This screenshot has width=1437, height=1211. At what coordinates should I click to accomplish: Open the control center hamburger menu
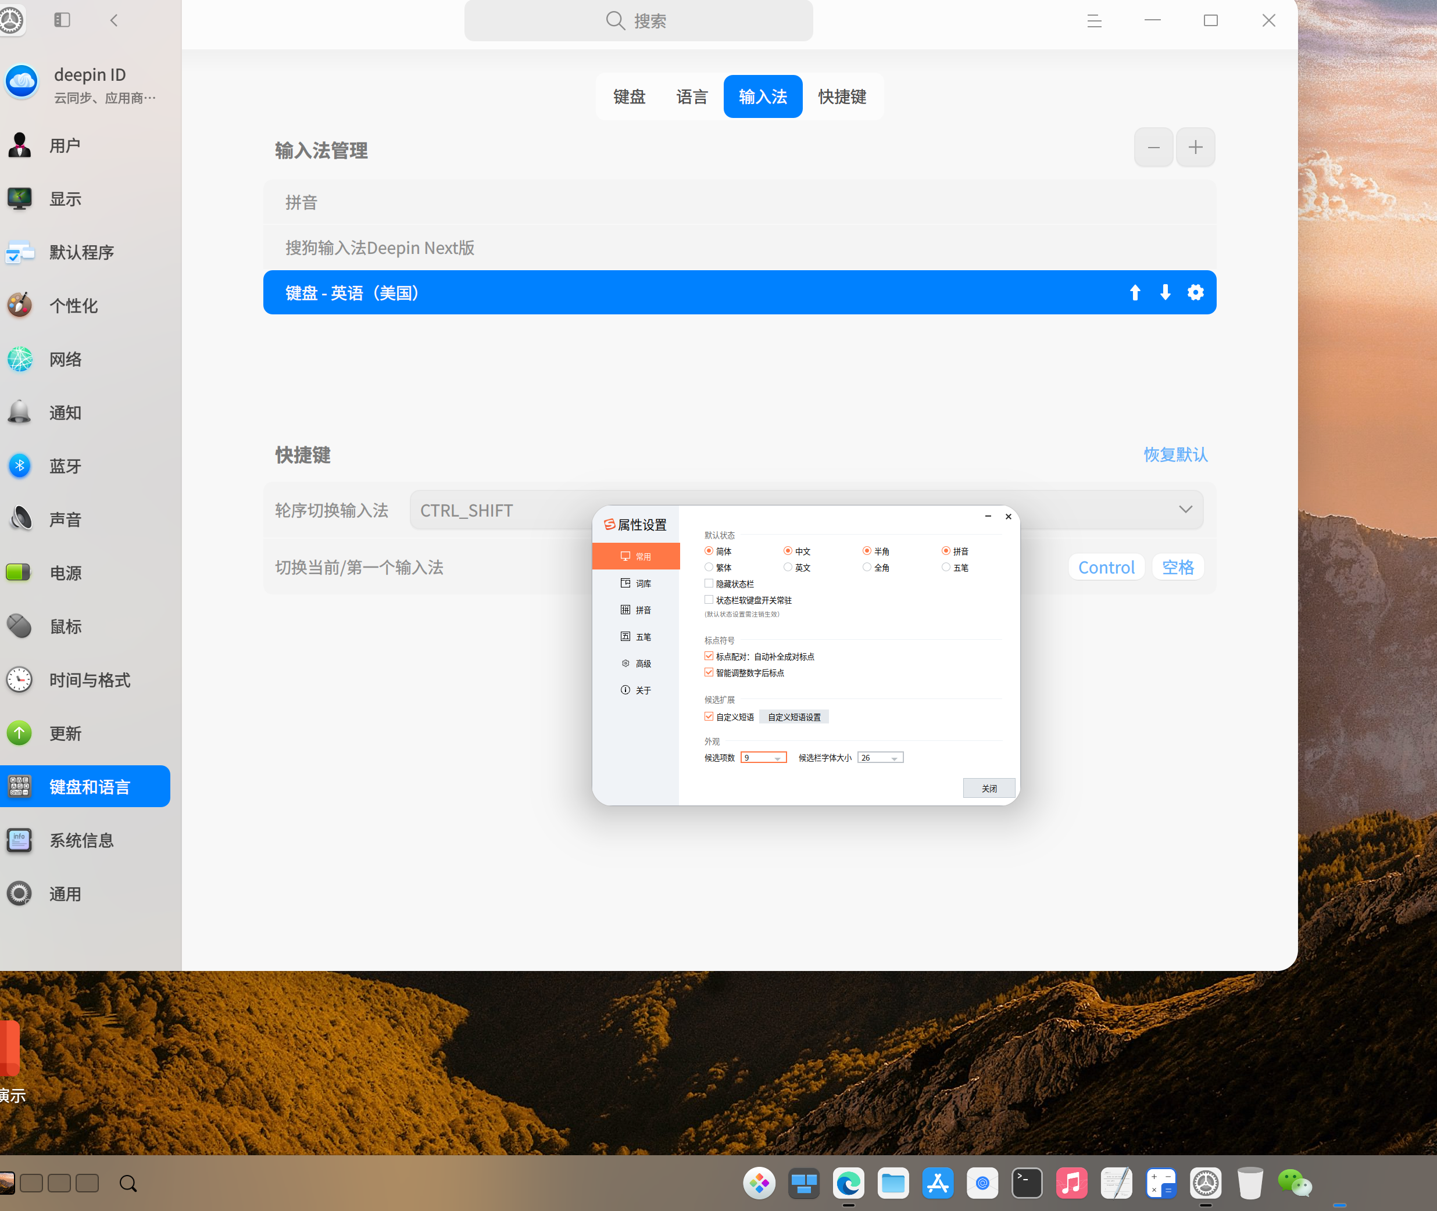click(1093, 20)
